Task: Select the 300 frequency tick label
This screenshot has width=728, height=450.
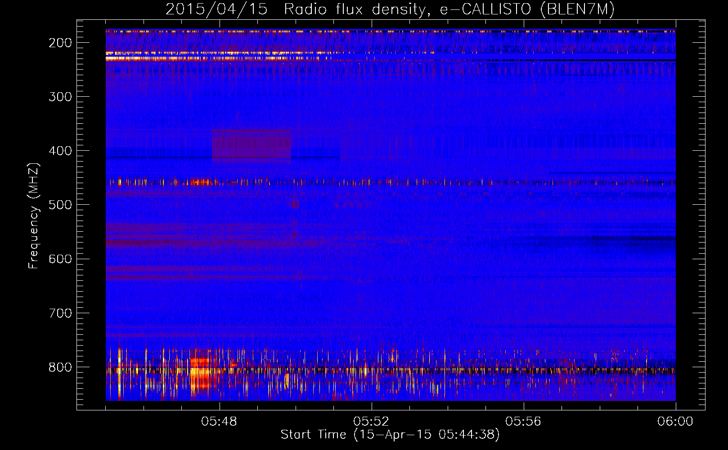Action: click(x=60, y=97)
